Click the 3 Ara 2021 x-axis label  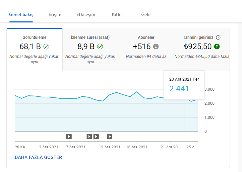tap(49, 147)
